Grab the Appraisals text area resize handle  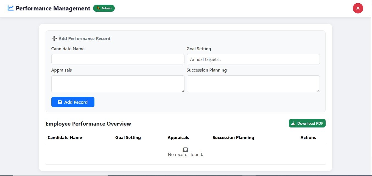[x=183, y=90]
